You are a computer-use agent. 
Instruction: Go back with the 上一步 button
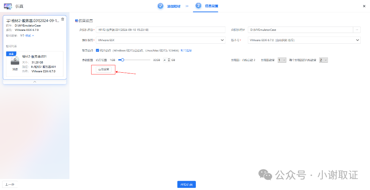[x=10, y=184]
